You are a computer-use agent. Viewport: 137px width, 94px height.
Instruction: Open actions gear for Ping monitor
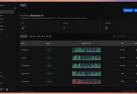(136, 73)
